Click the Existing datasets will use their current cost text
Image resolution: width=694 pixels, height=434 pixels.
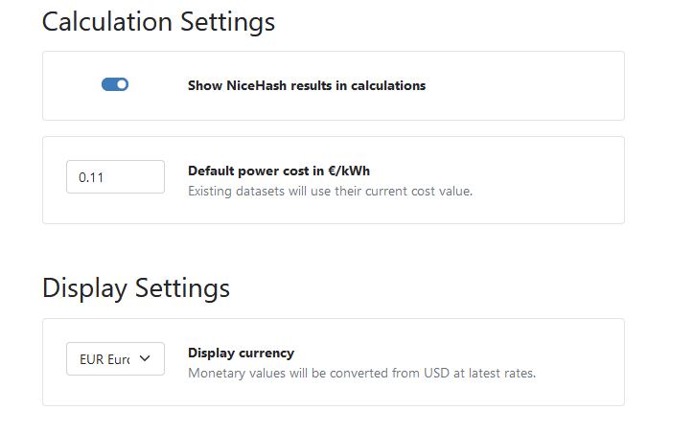pos(330,191)
